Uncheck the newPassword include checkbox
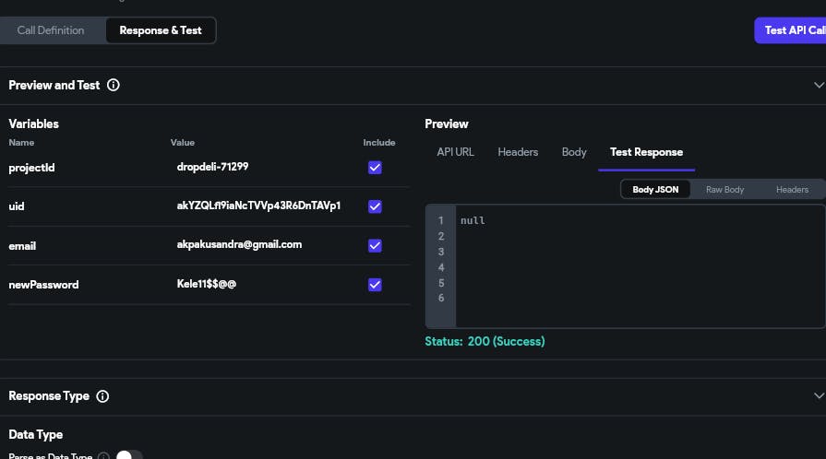The width and height of the screenshot is (826, 459). pos(375,285)
